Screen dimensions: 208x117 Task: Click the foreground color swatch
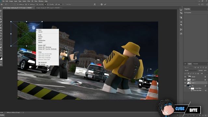[0, 58]
